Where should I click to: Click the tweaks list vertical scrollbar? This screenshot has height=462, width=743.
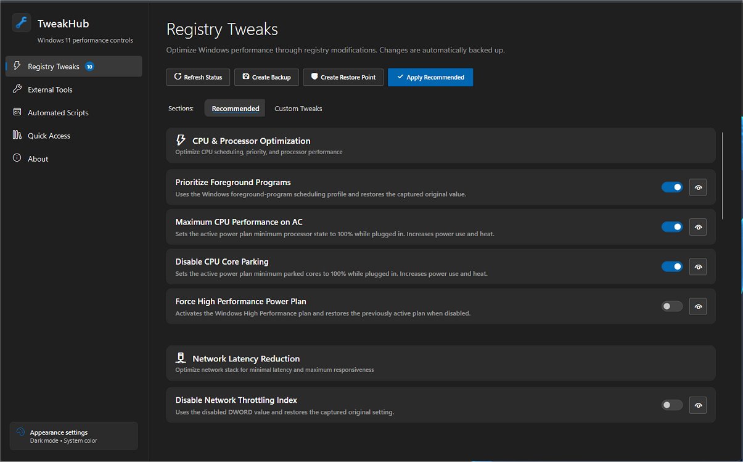722,175
